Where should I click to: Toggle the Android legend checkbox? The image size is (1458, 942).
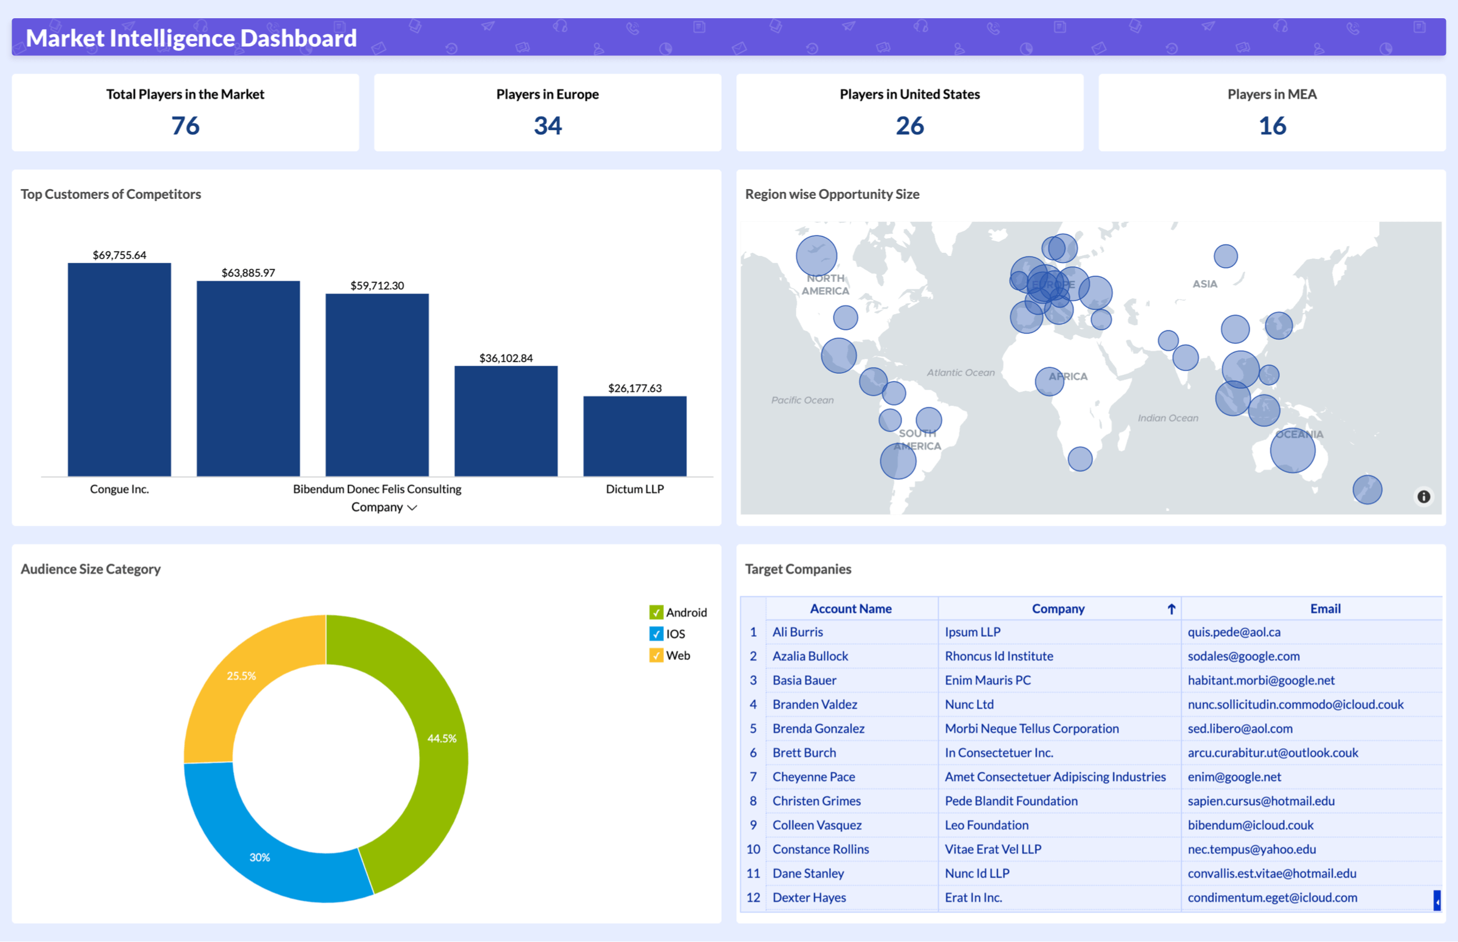[x=656, y=613]
